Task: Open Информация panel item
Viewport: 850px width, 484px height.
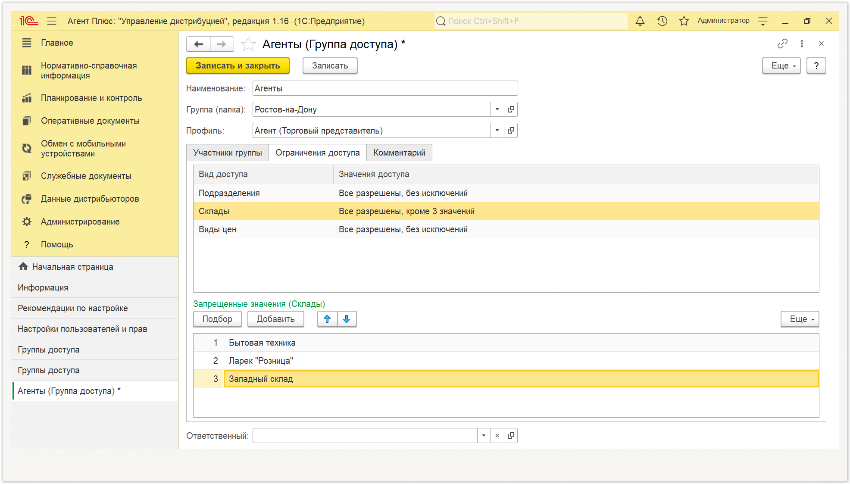Action: tap(95, 287)
